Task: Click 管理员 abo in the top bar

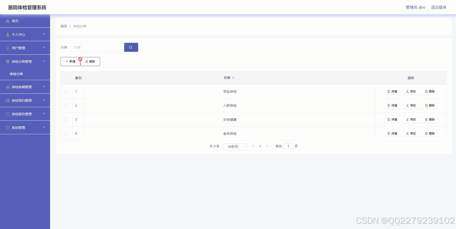Action: click(415, 7)
